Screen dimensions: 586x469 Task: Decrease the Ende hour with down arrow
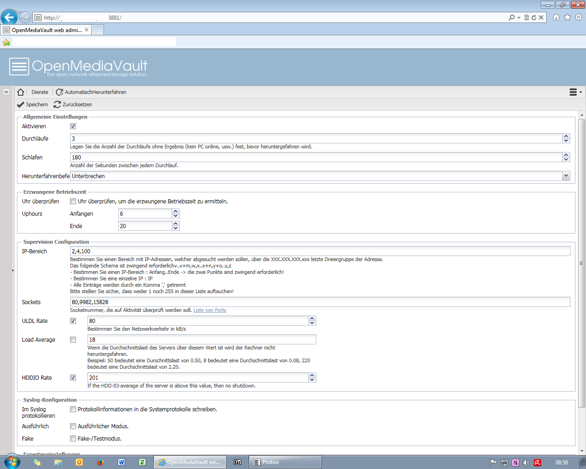pos(176,228)
